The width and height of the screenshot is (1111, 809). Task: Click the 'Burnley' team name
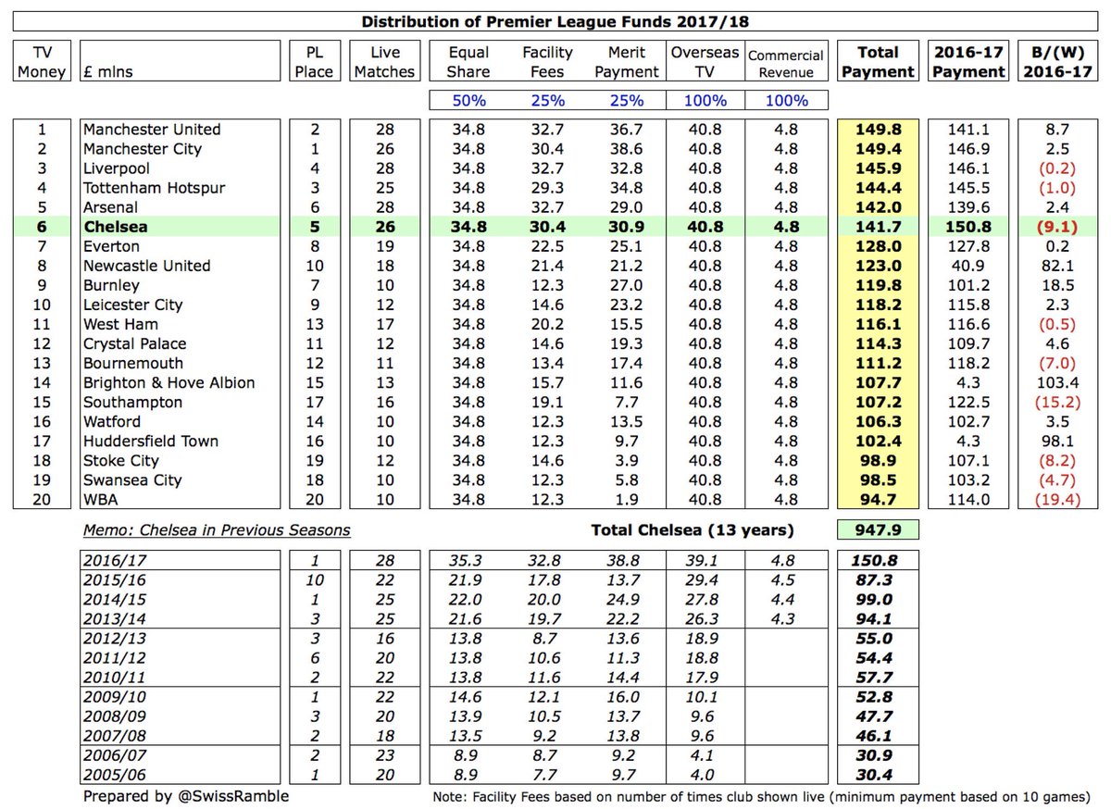click(111, 285)
